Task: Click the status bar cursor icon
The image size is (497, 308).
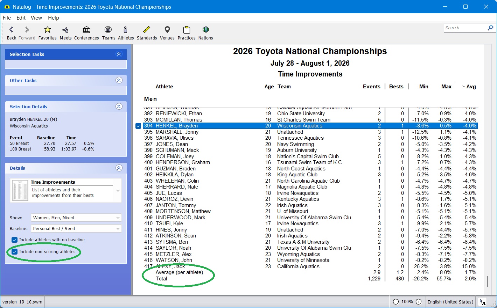Action: (483, 302)
